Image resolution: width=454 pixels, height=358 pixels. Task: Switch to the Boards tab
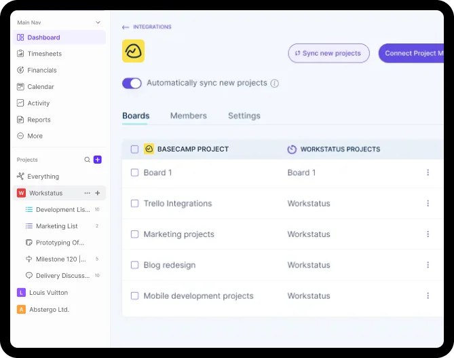[x=136, y=115]
